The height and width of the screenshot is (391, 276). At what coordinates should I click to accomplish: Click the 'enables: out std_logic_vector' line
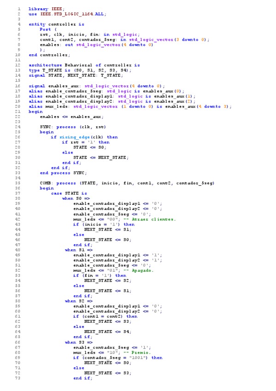(96, 45)
